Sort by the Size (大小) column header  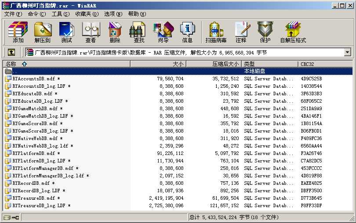click(x=158, y=64)
